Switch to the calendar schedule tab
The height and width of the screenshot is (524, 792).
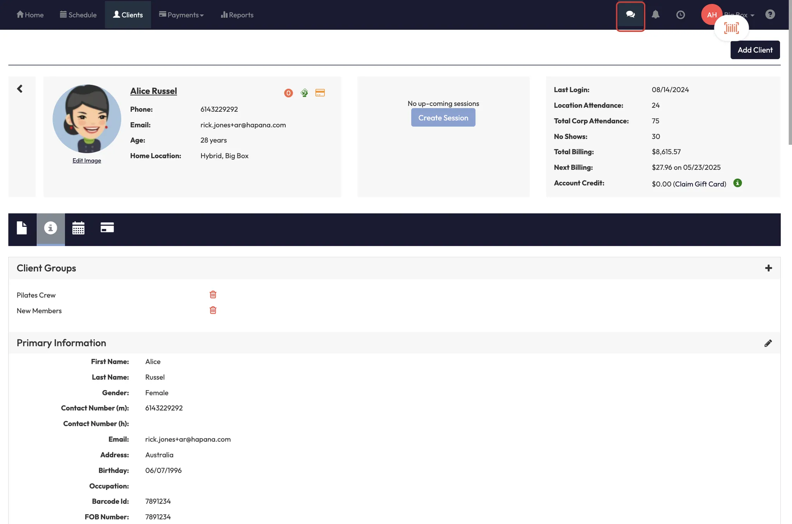point(78,228)
